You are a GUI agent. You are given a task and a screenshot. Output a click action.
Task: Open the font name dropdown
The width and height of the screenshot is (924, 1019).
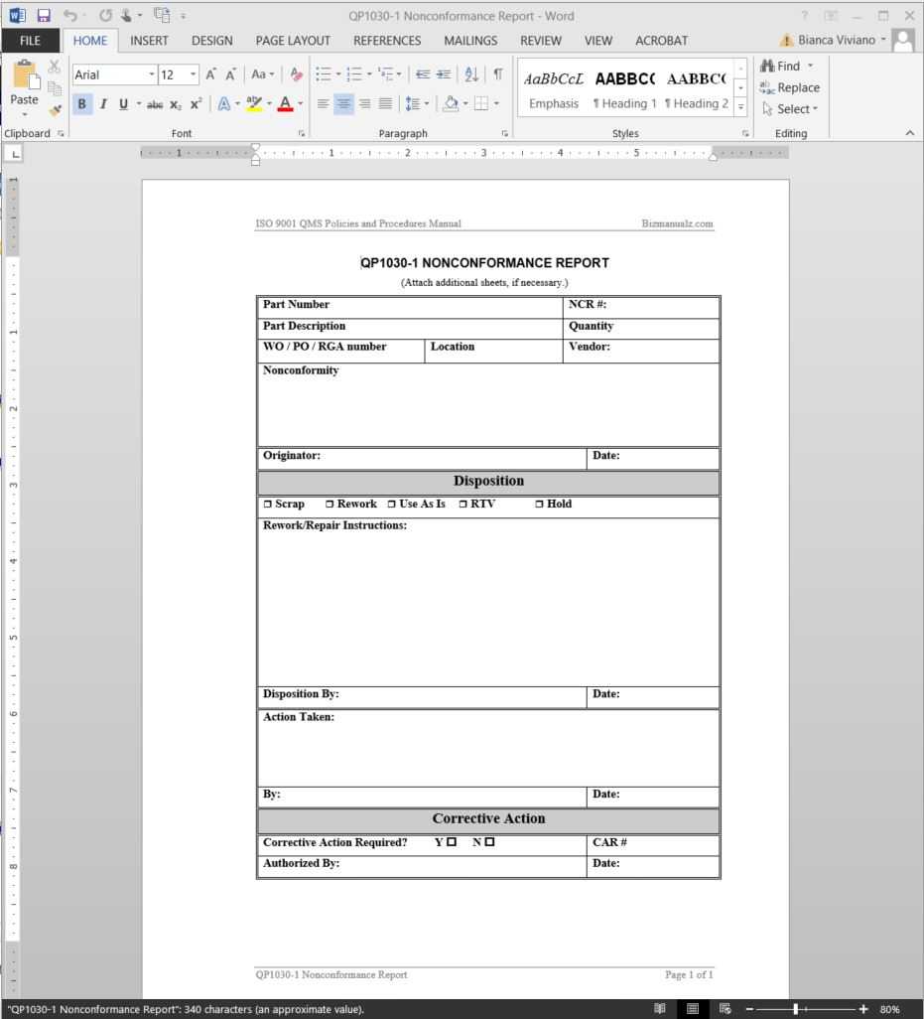152,75
